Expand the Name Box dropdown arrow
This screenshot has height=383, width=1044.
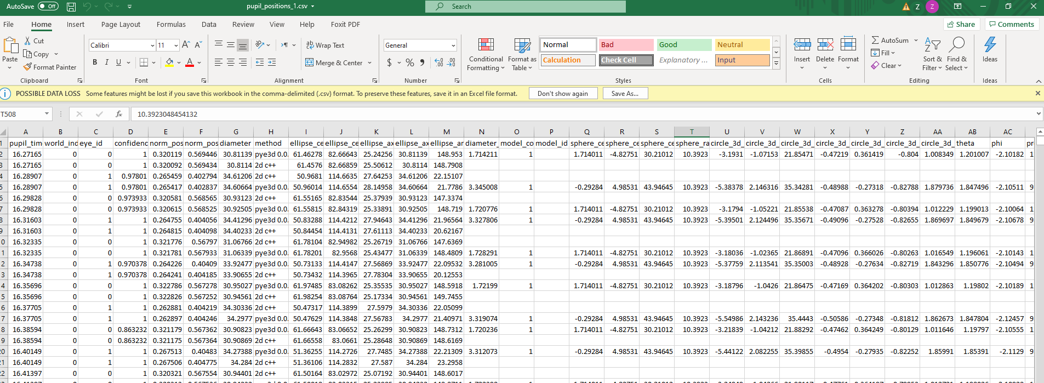coord(47,114)
